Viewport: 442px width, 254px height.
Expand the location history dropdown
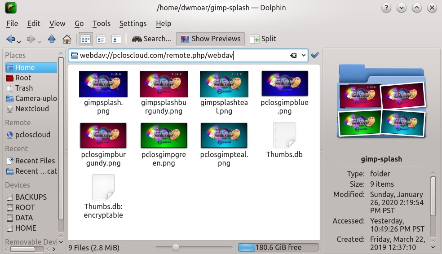point(303,55)
